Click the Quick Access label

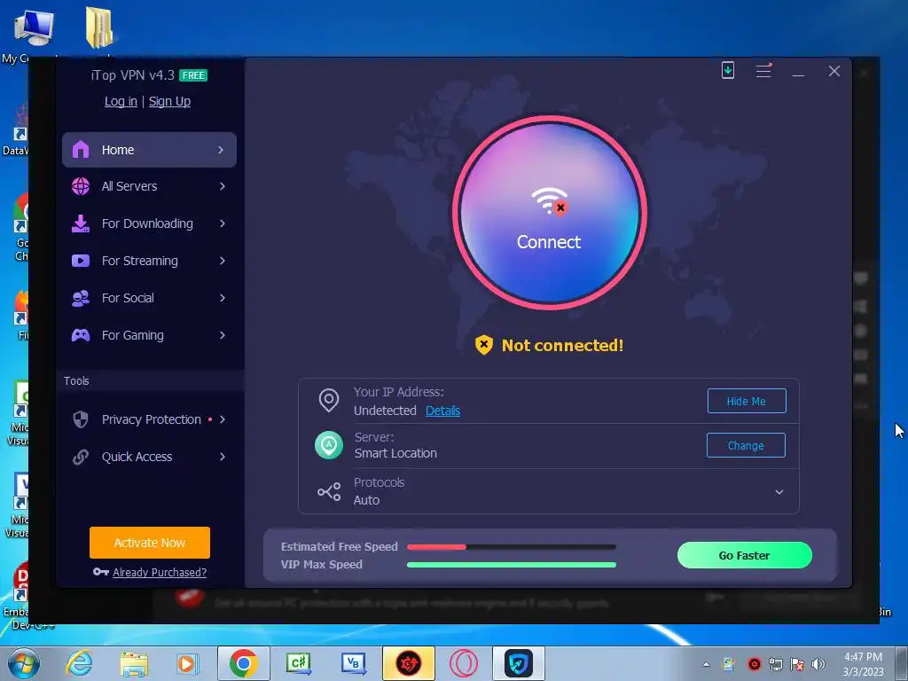(137, 457)
